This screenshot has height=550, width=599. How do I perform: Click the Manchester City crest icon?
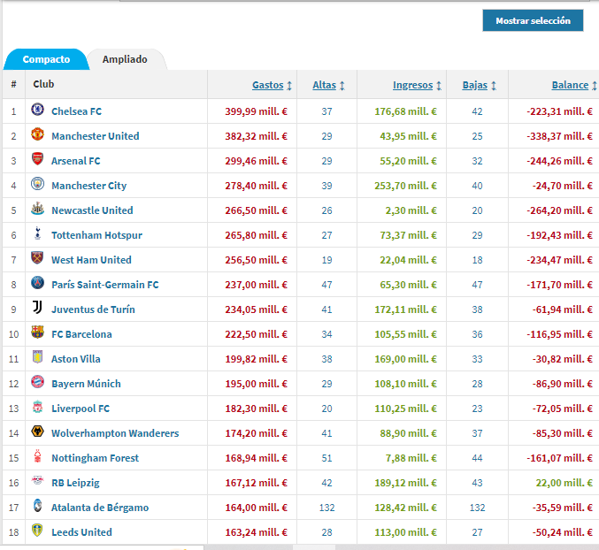(x=37, y=184)
